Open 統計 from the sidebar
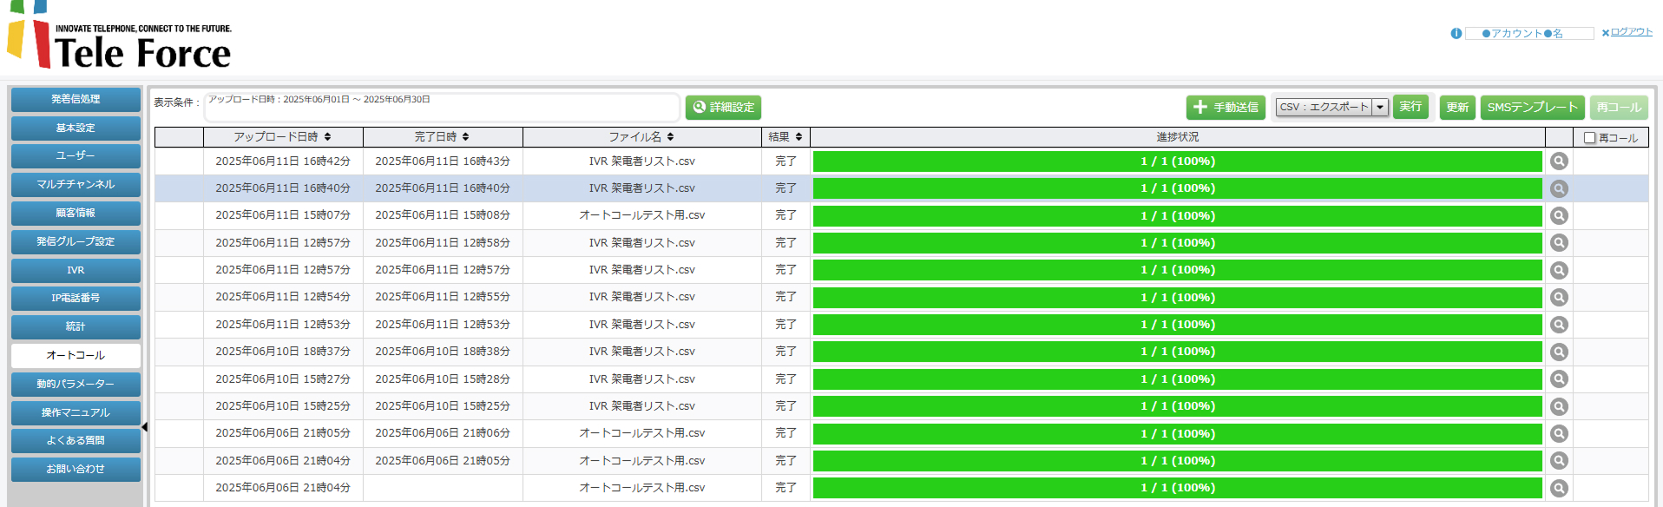The image size is (1663, 507). point(76,327)
